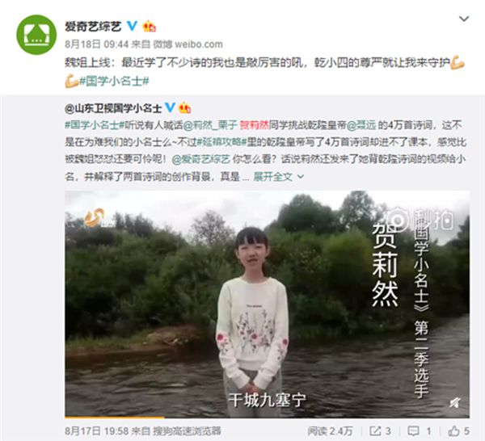The height and width of the screenshot is (441, 485).
Task: Expand the post options chevron menu
Action: click(464, 19)
